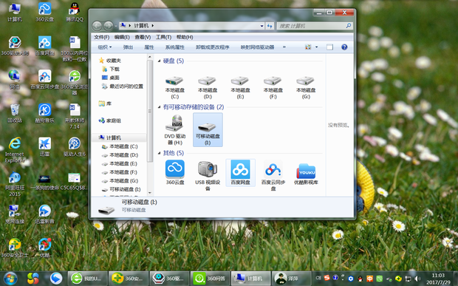Open the 腾讯QQ desktop shortcut
458x286 pixels.
[75, 13]
